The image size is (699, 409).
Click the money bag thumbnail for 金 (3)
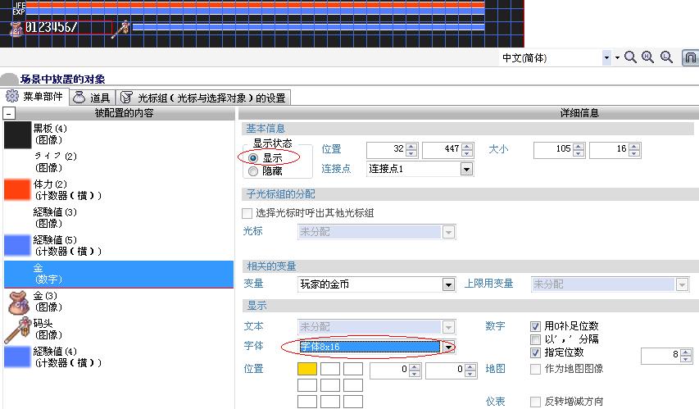(x=18, y=302)
